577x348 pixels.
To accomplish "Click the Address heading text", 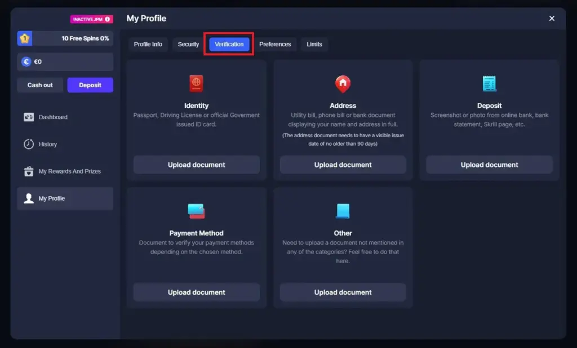I will click(343, 105).
